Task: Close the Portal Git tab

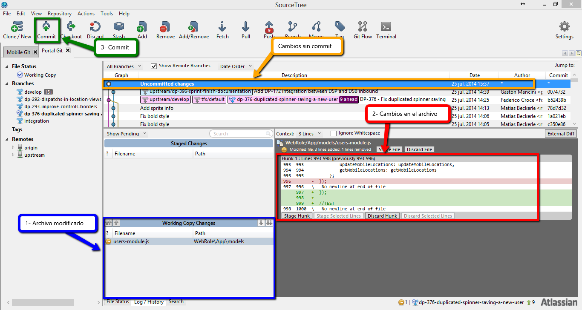Action: pos(68,50)
